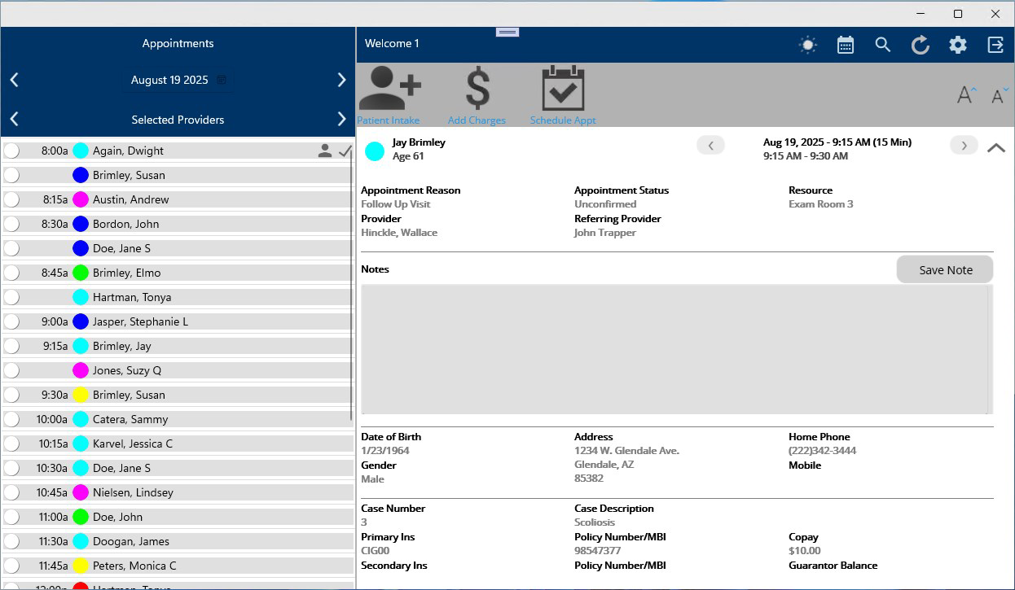
Task: Select the Nielsen, Lindsey 10:45a appointment
Action: [x=133, y=492]
